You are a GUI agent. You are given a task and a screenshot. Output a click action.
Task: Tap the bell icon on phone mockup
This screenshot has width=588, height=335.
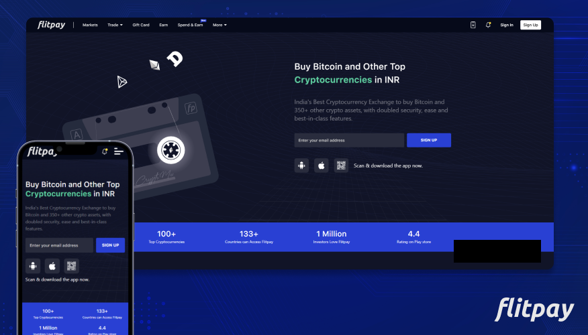(105, 151)
